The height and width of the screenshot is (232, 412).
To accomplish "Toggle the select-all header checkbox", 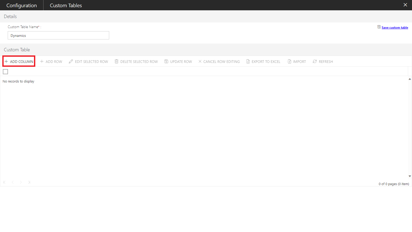I will coord(5,72).
